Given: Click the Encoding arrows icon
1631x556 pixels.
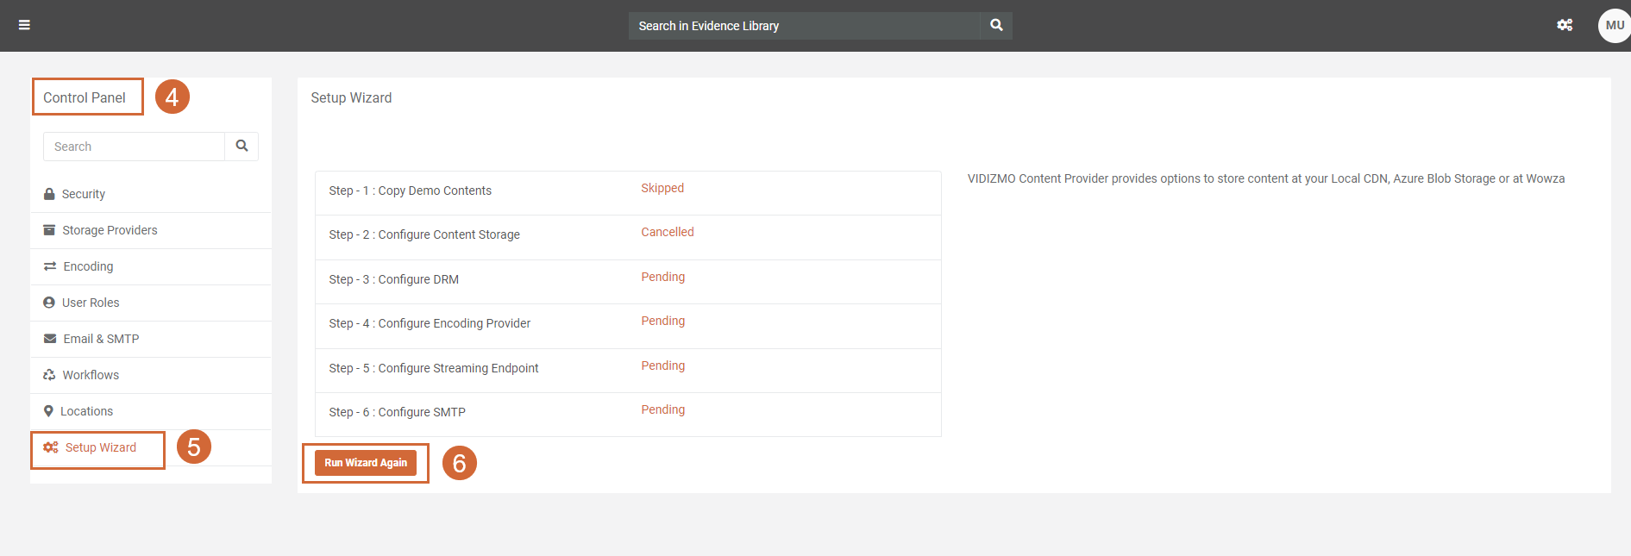Looking at the screenshot, I should (50, 266).
